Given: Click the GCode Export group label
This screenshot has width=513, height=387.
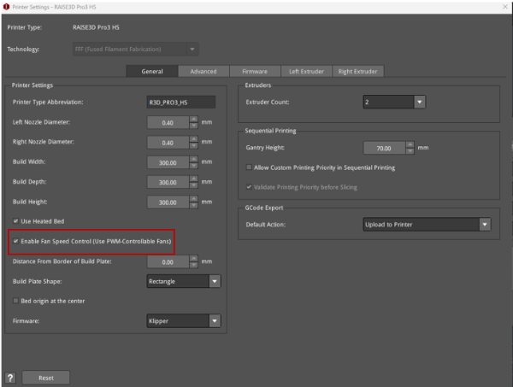Looking at the screenshot, I should pos(264,208).
